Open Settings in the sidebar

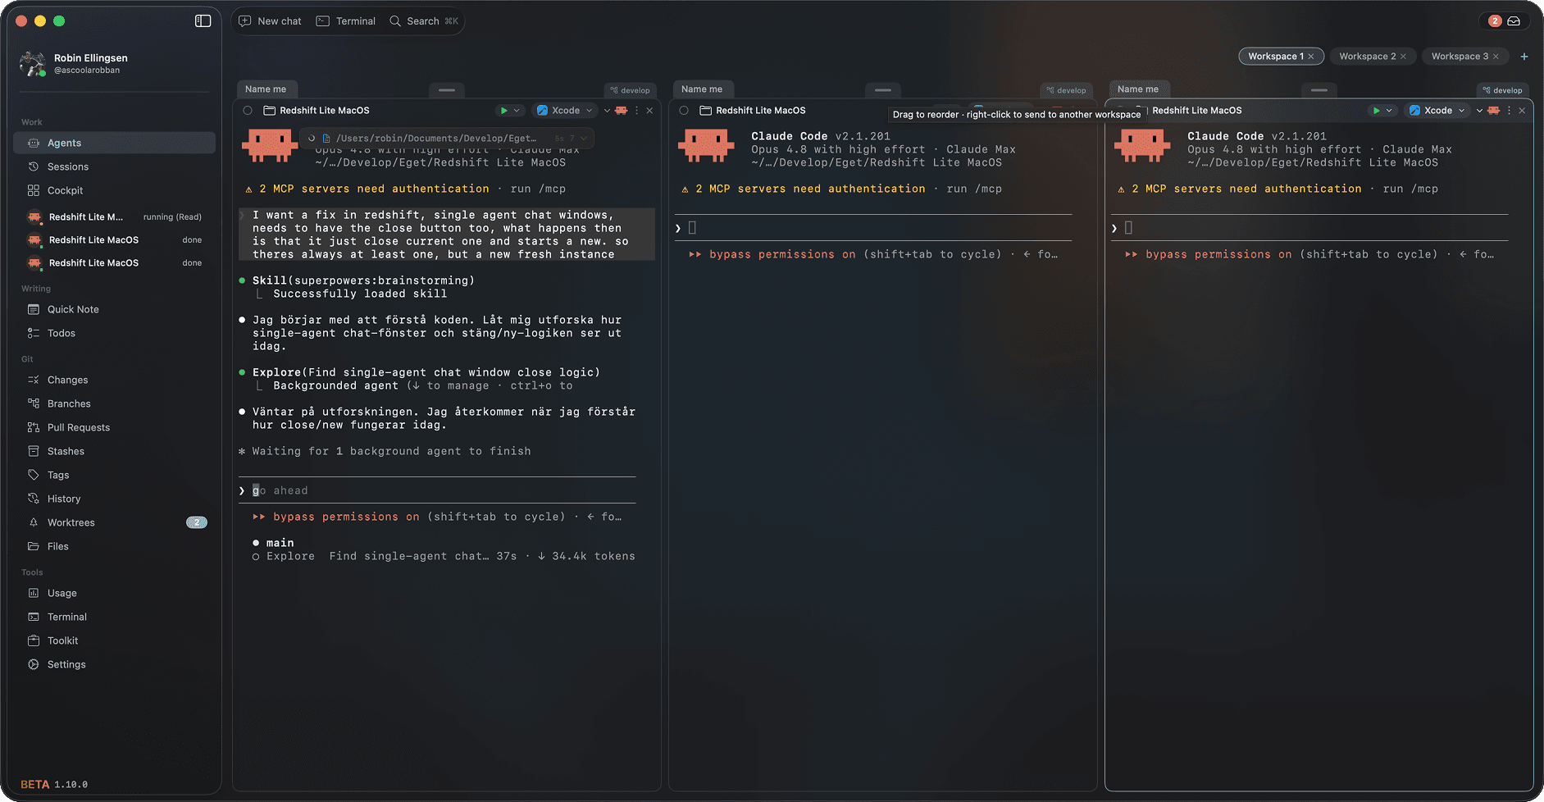[115, 664]
